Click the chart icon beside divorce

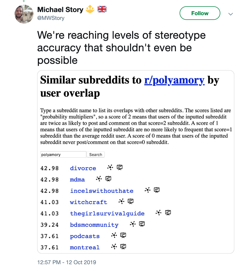[120, 167]
